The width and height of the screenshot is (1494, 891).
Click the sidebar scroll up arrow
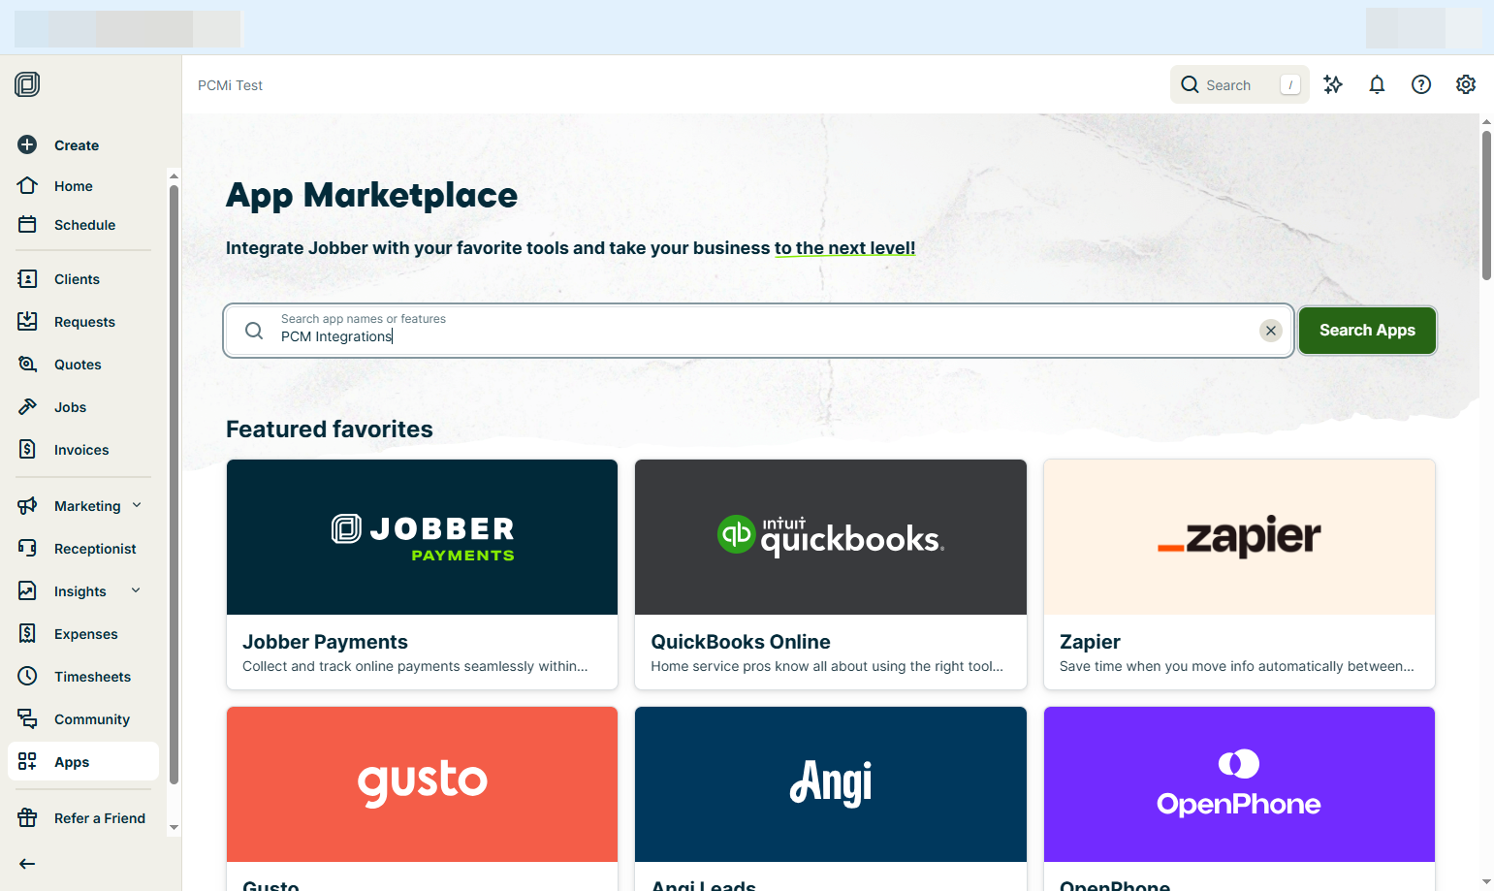[174, 176]
